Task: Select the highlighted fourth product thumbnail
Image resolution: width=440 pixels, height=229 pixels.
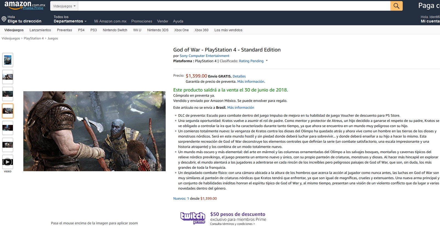Action: [x=8, y=111]
